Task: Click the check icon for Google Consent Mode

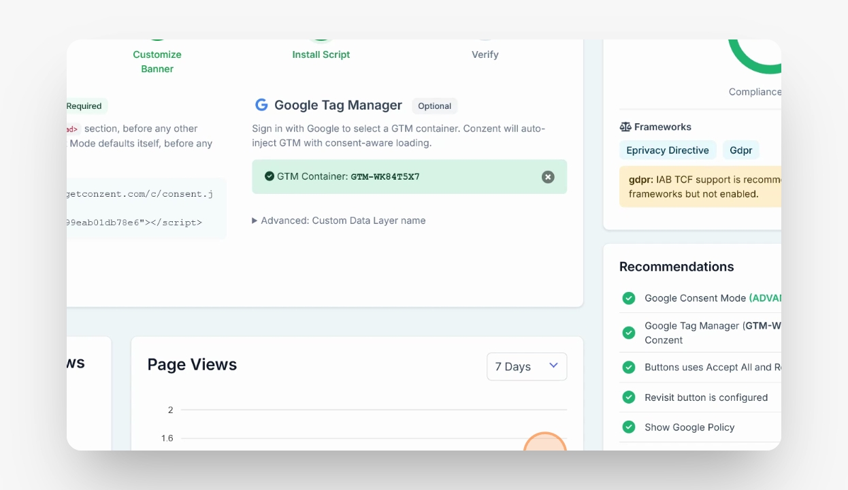Action: 629,298
